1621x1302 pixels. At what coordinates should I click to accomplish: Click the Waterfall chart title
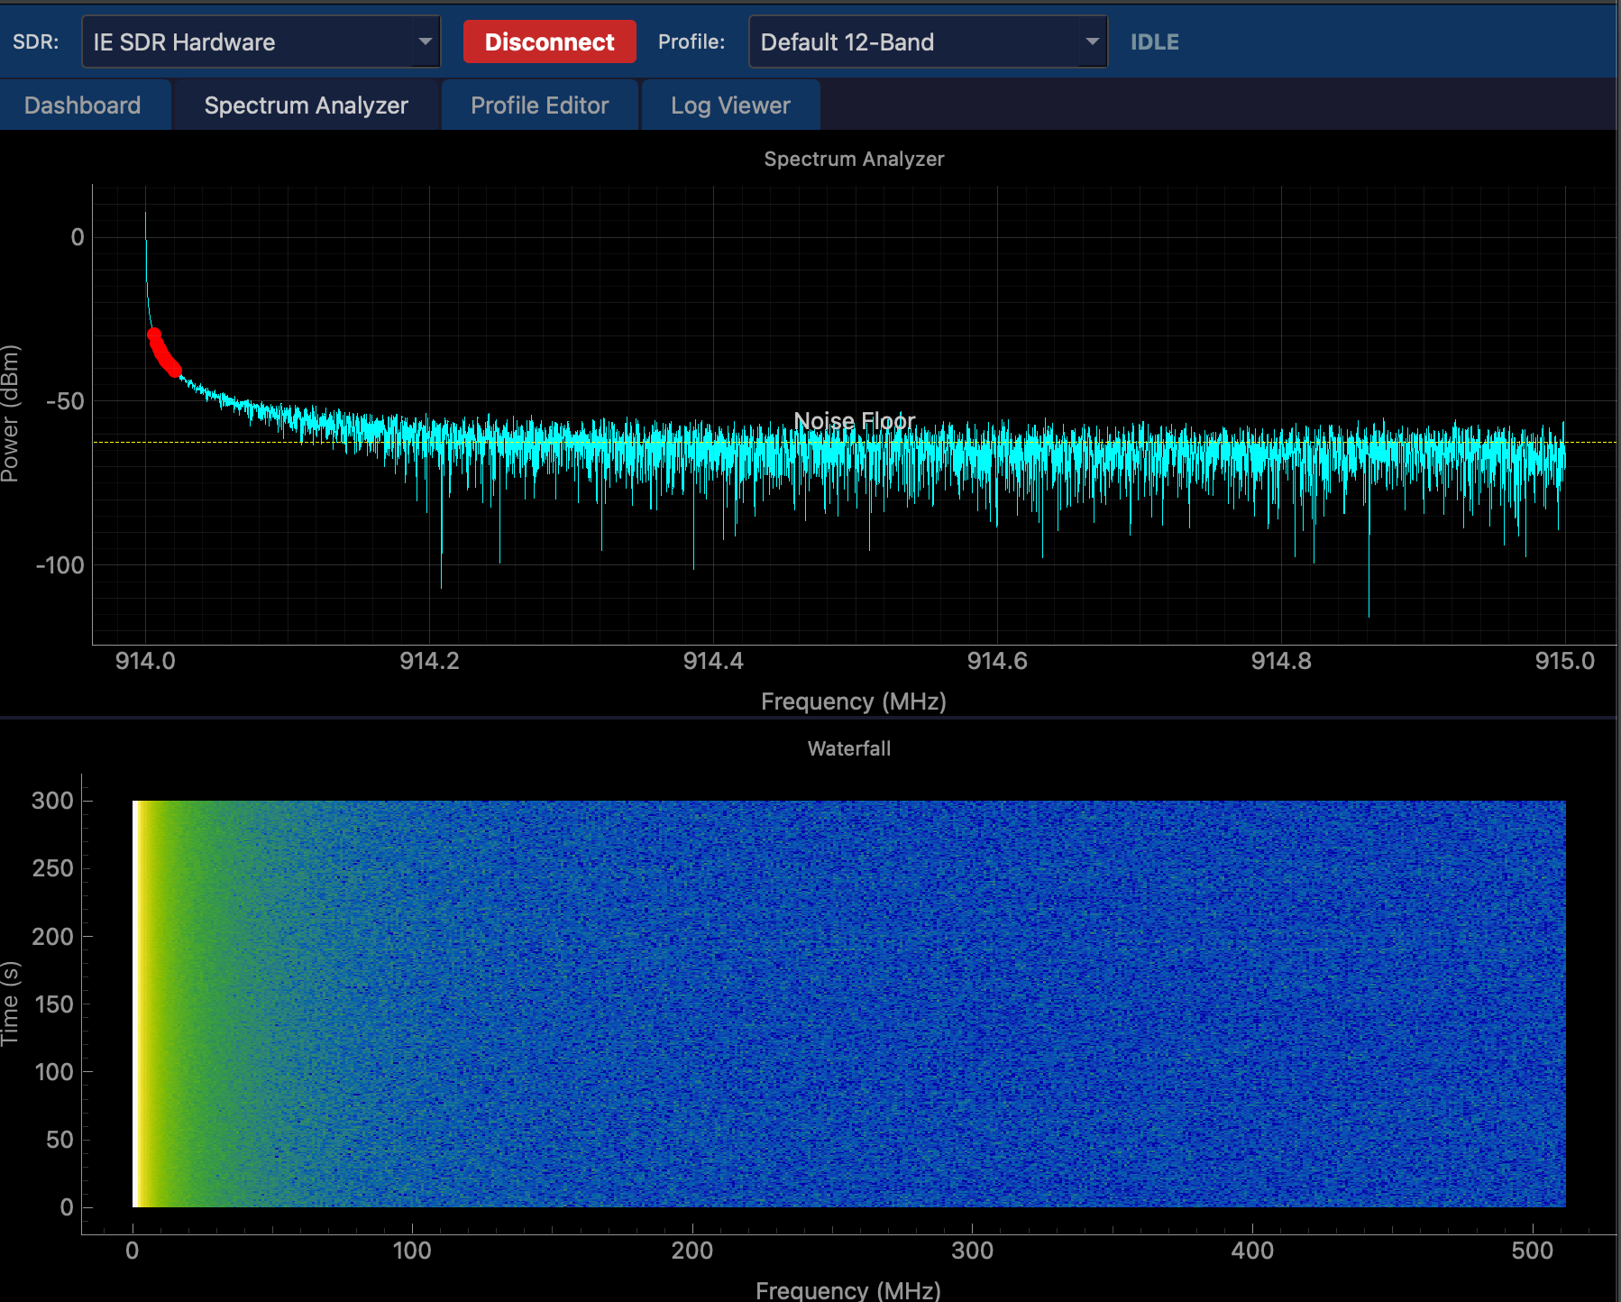tap(847, 747)
